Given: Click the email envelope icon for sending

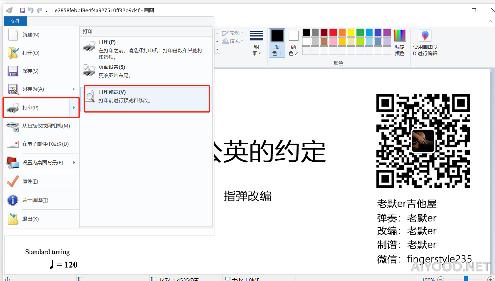Looking at the screenshot, I should coord(13,144).
